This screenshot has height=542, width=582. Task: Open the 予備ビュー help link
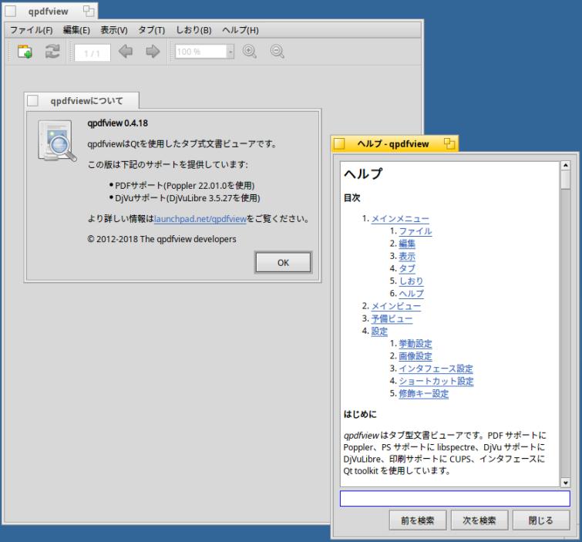pyautogui.click(x=392, y=318)
